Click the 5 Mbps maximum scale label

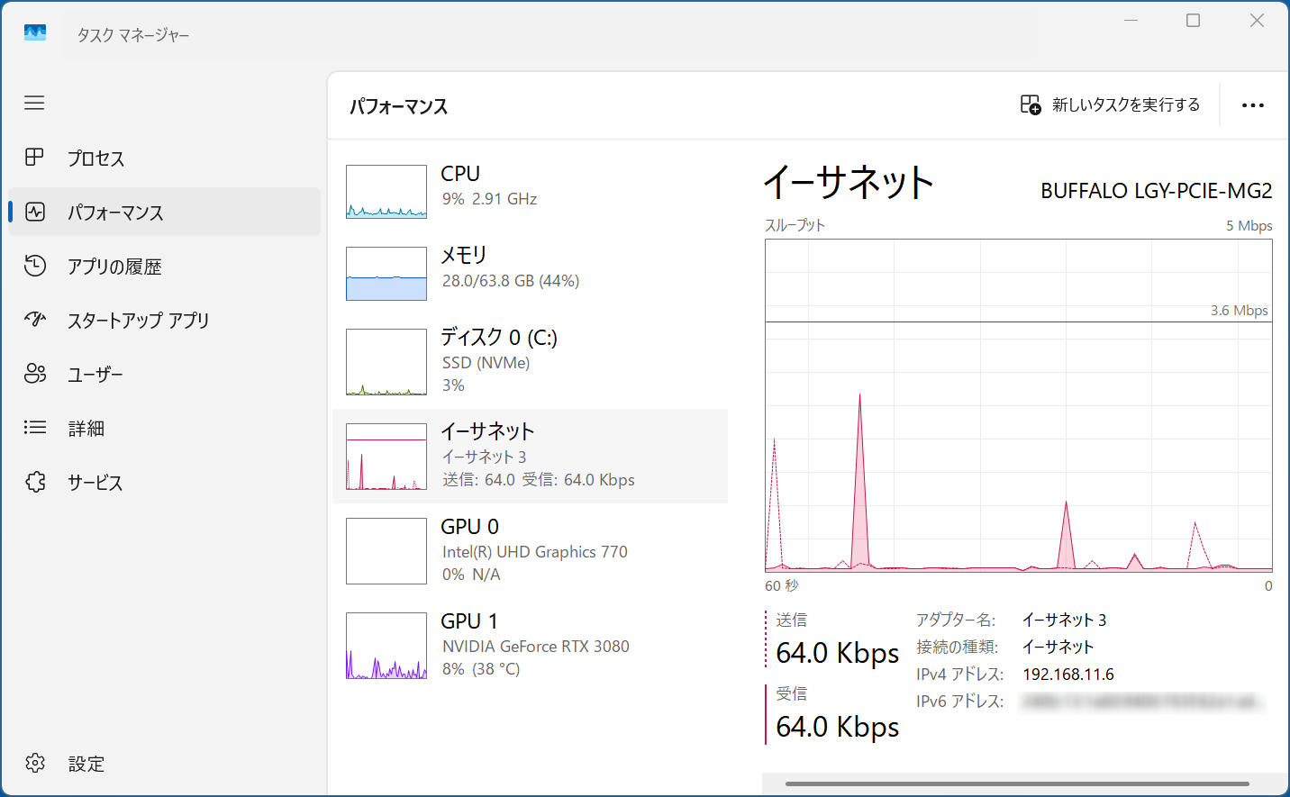[x=1249, y=226]
